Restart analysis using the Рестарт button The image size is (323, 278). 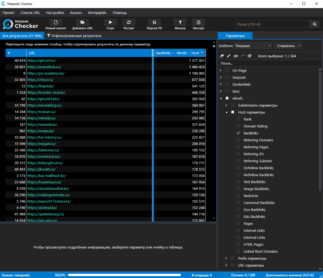pos(129,24)
